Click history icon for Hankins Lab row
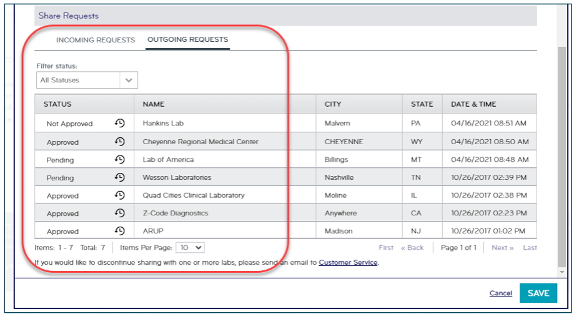579x319 pixels. pyautogui.click(x=120, y=124)
